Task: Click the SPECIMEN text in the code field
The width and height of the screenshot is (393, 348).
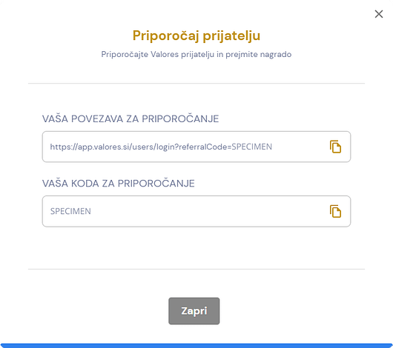Action: [x=70, y=211]
